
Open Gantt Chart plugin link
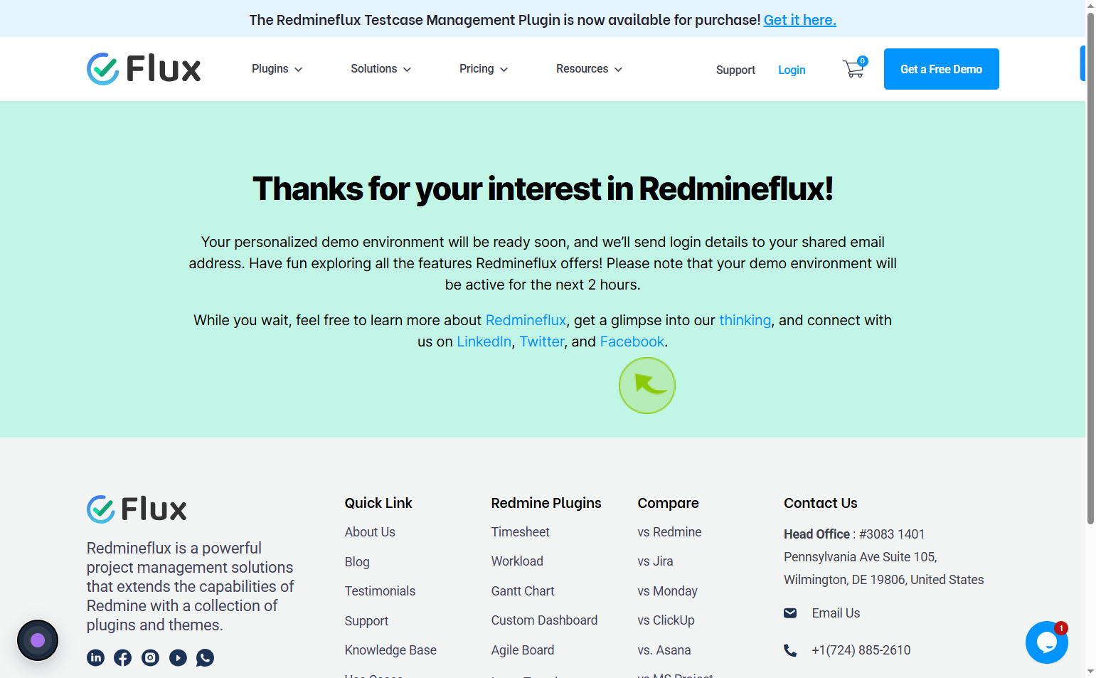523,591
